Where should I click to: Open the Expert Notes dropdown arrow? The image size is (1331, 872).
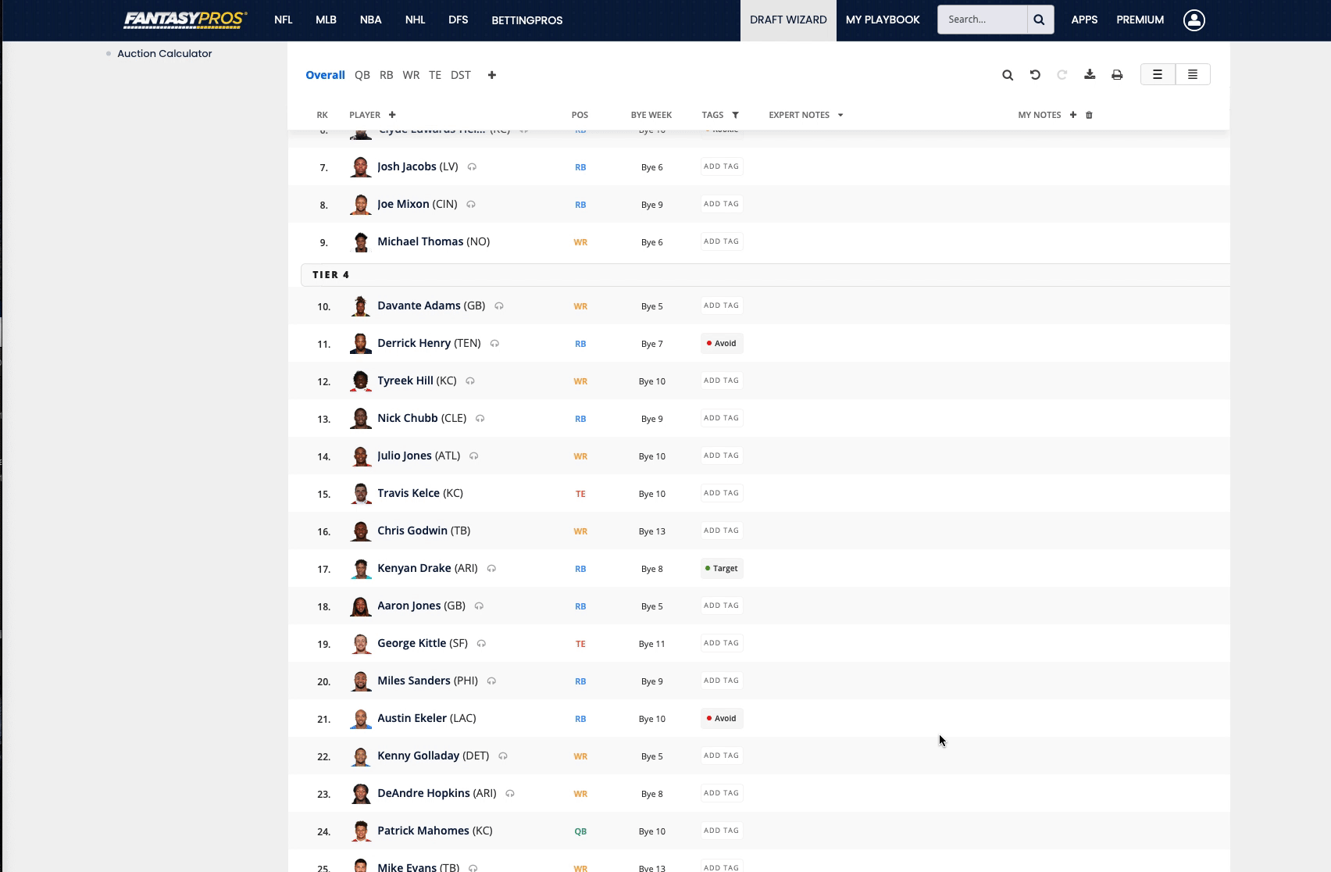tap(840, 115)
